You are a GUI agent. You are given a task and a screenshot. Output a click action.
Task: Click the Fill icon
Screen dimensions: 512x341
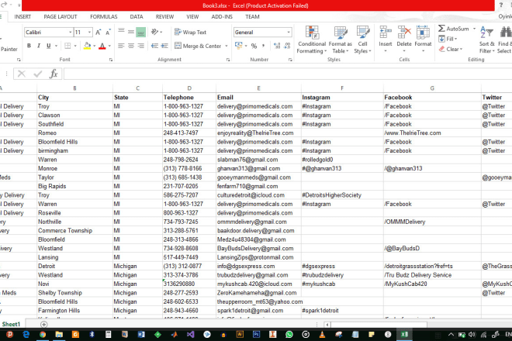(442, 39)
